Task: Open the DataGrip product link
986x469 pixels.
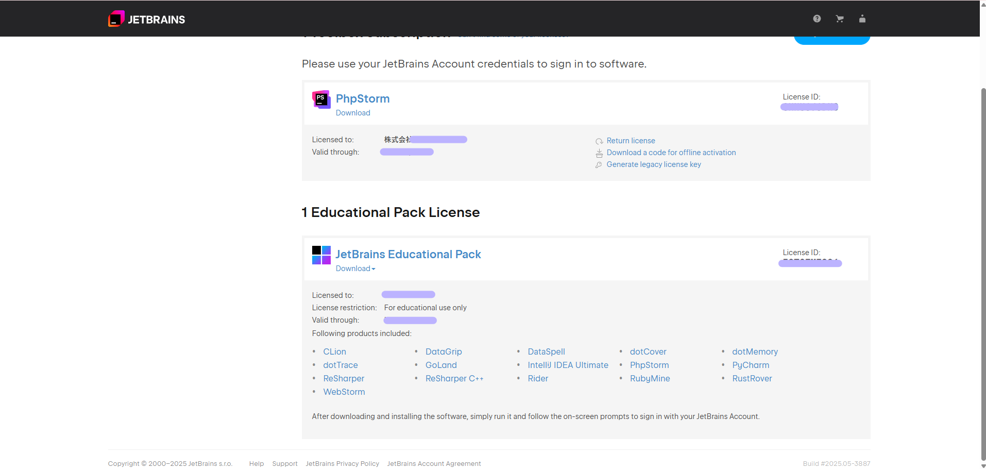Action: point(444,351)
